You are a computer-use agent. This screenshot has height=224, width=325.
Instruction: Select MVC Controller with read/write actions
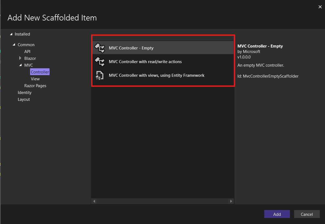pyautogui.click(x=145, y=62)
